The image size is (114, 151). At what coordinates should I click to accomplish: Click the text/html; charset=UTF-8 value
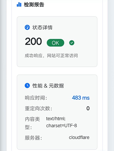point(62,122)
